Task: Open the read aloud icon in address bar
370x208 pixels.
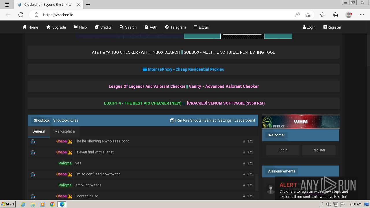Action: click(297, 15)
